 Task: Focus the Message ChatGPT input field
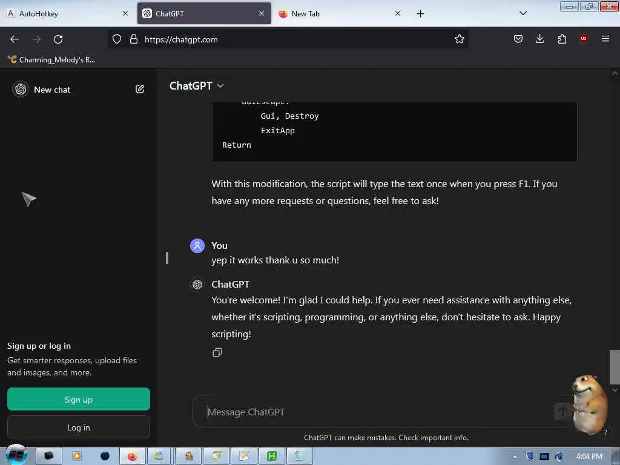(x=380, y=412)
